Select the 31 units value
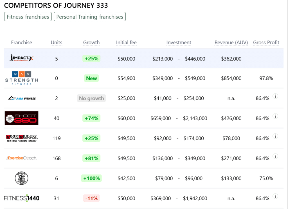 pyautogui.click(x=57, y=198)
